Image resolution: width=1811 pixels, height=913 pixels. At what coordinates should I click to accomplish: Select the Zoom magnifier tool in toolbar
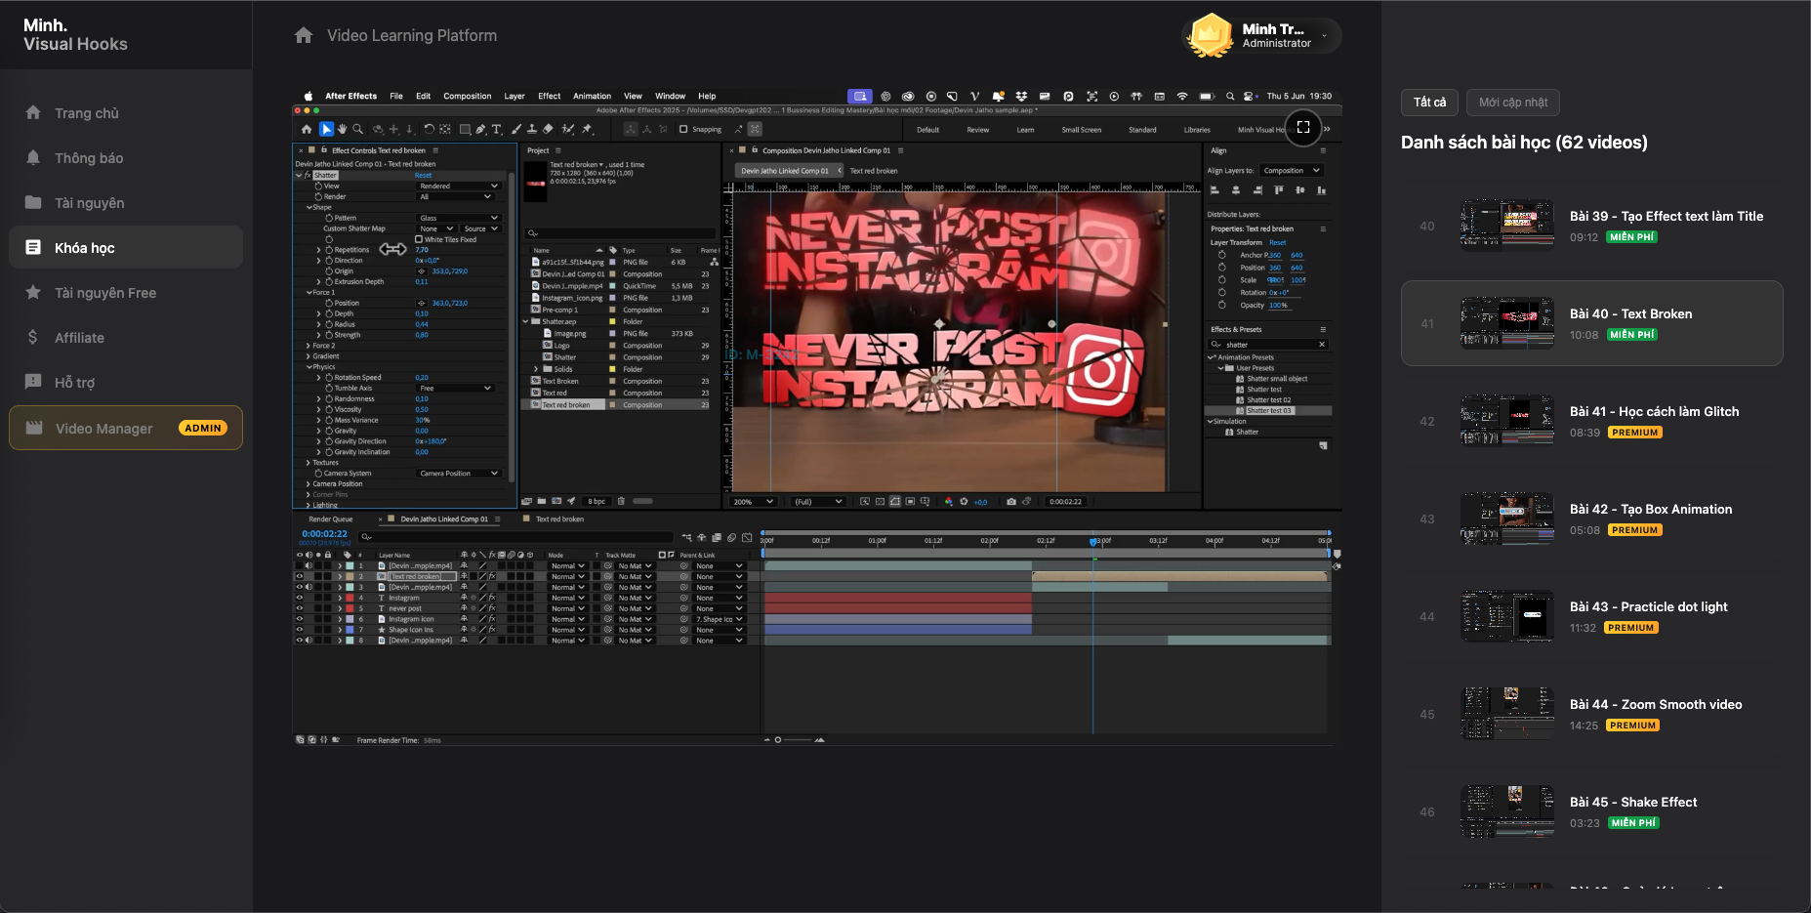[x=358, y=129]
